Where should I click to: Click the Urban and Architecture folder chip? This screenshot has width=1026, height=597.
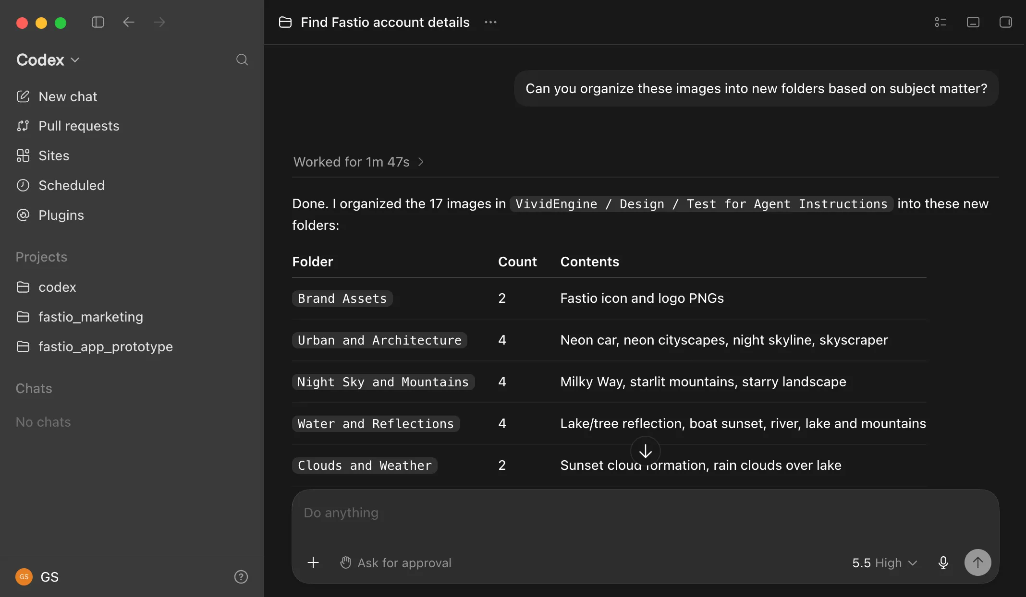pyautogui.click(x=379, y=340)
